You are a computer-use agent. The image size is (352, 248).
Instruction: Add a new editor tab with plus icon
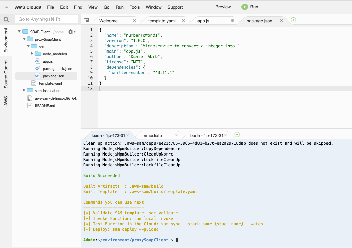(293, 20)
